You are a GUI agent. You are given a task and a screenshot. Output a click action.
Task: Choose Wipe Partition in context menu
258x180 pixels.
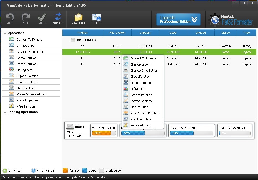[x=143, y=125]
